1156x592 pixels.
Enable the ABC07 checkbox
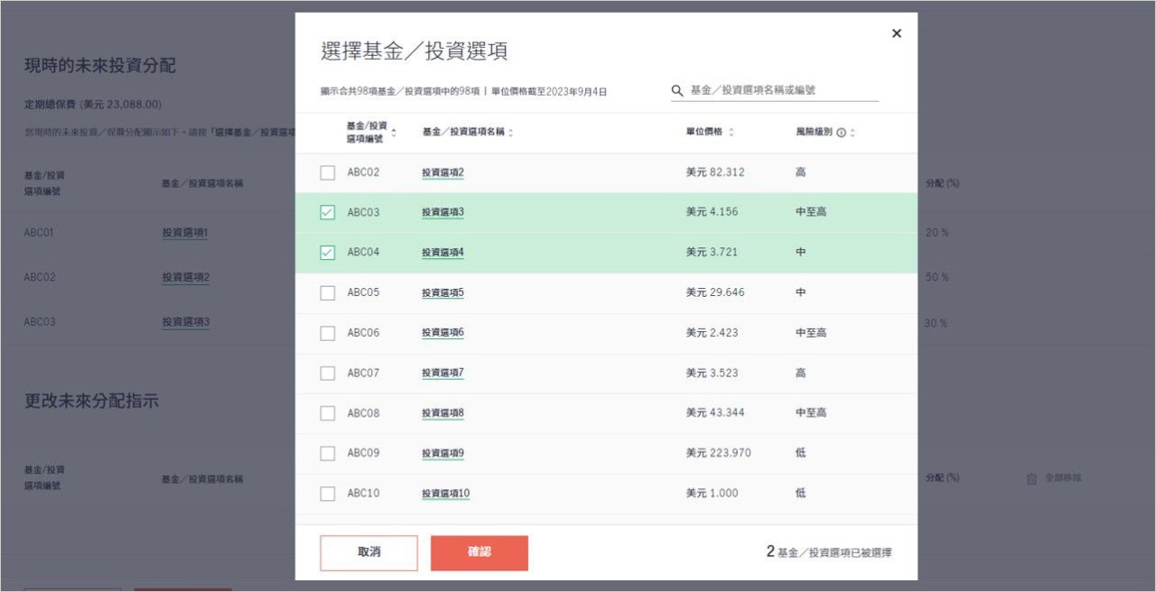coord(327,373)
